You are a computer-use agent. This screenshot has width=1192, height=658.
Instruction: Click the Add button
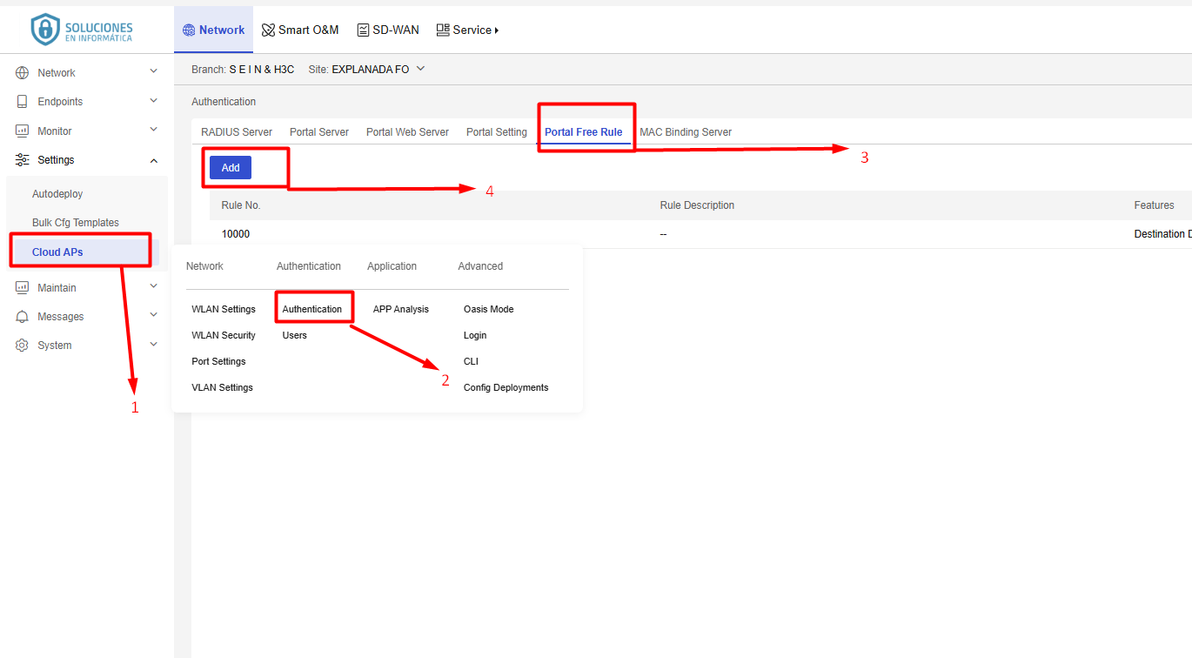pyautogui.click(x=231, y=168)
